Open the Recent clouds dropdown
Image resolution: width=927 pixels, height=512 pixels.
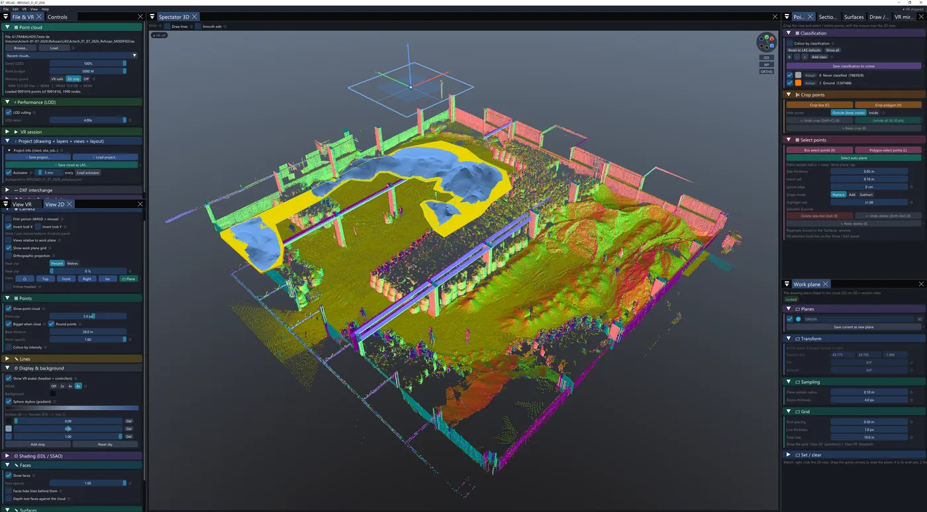pyautogui.click(x=72, y=56)
